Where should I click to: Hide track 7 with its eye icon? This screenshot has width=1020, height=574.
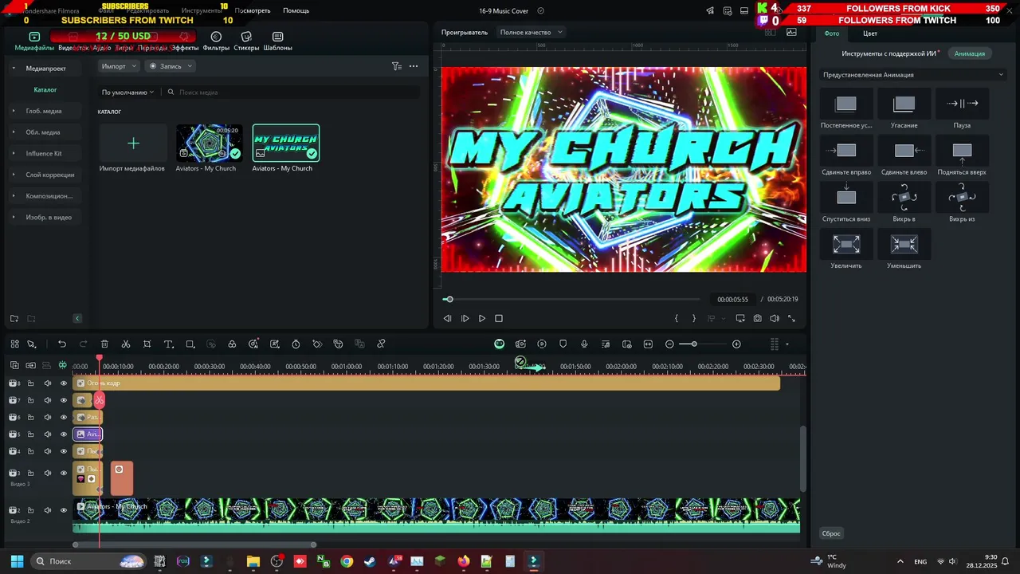click(64, 400)
